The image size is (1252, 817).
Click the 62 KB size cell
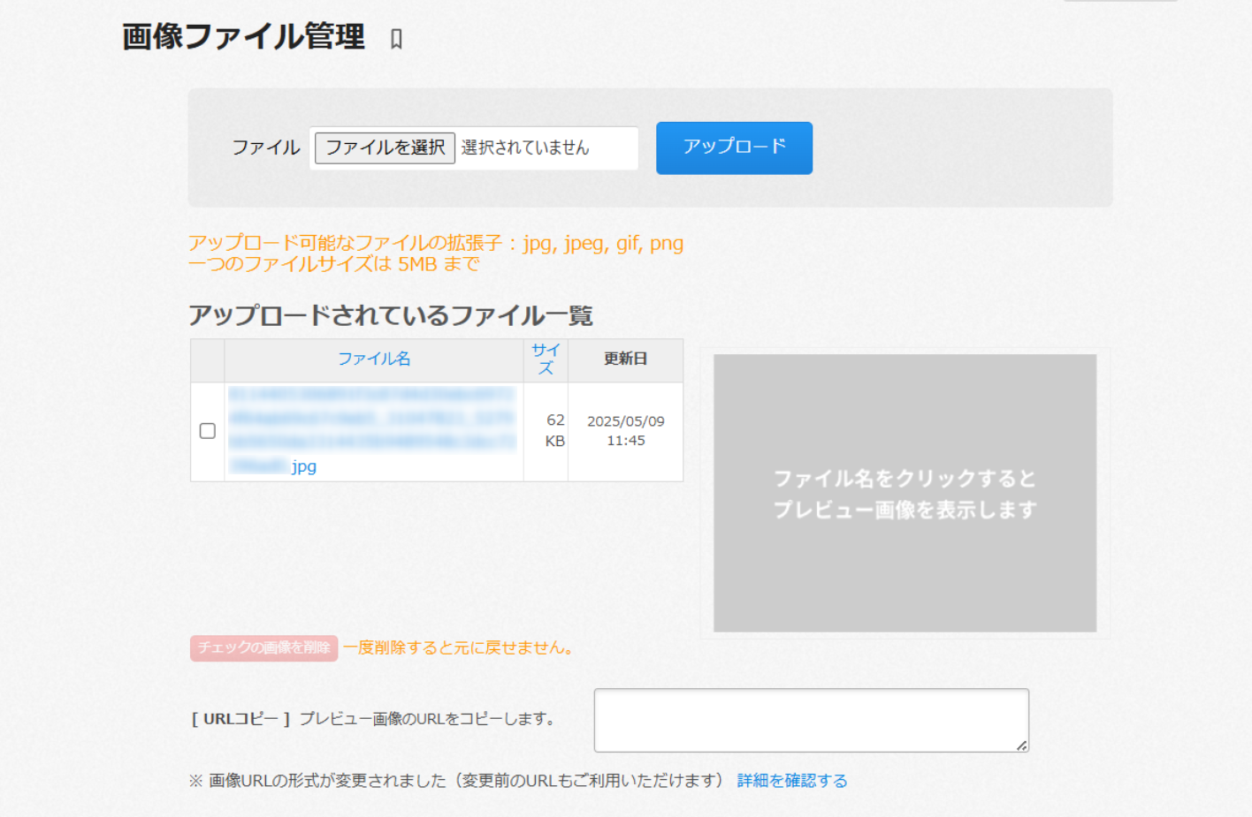554,431
